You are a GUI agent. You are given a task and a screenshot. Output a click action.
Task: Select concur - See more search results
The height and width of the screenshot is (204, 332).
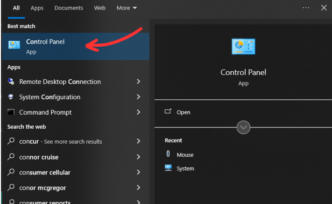[75, 141]
